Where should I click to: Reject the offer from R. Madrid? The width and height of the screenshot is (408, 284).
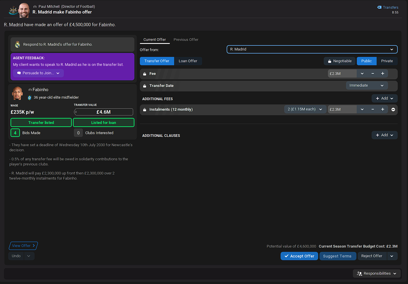click(372, 256)
